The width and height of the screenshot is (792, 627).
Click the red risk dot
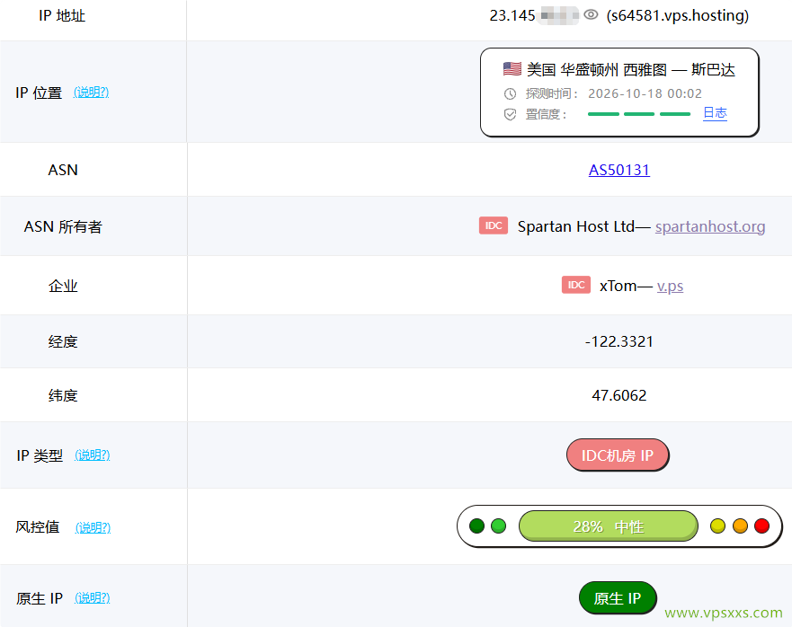761,526
